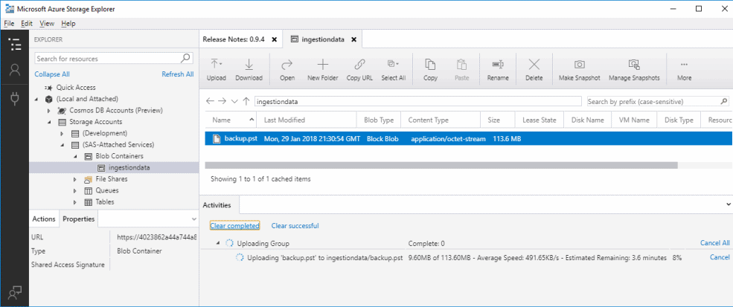
Task: Go up one level with up arrow
Action: pos(246,101)
